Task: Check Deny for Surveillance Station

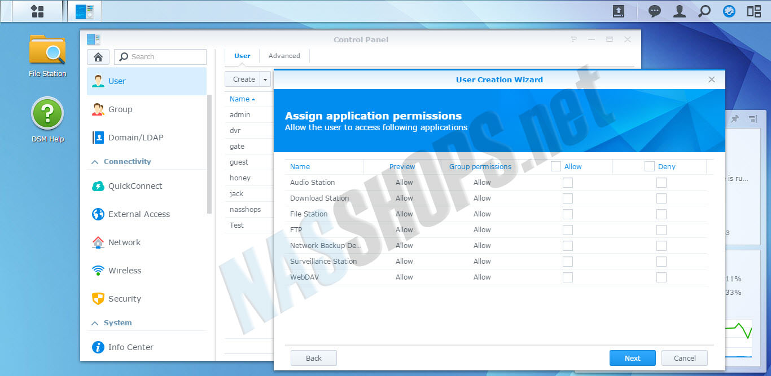Action: point(662,262)
